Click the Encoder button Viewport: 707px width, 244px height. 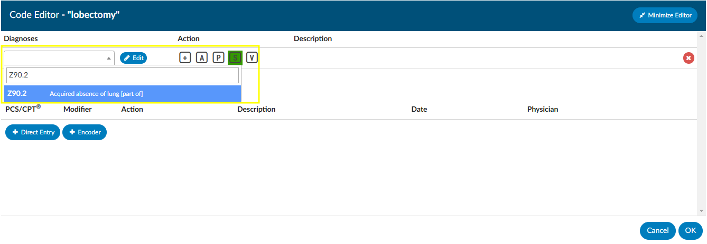[85, 132]
